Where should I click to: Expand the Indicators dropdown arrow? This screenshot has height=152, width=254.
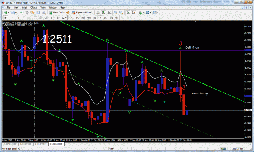coord(143,13)
